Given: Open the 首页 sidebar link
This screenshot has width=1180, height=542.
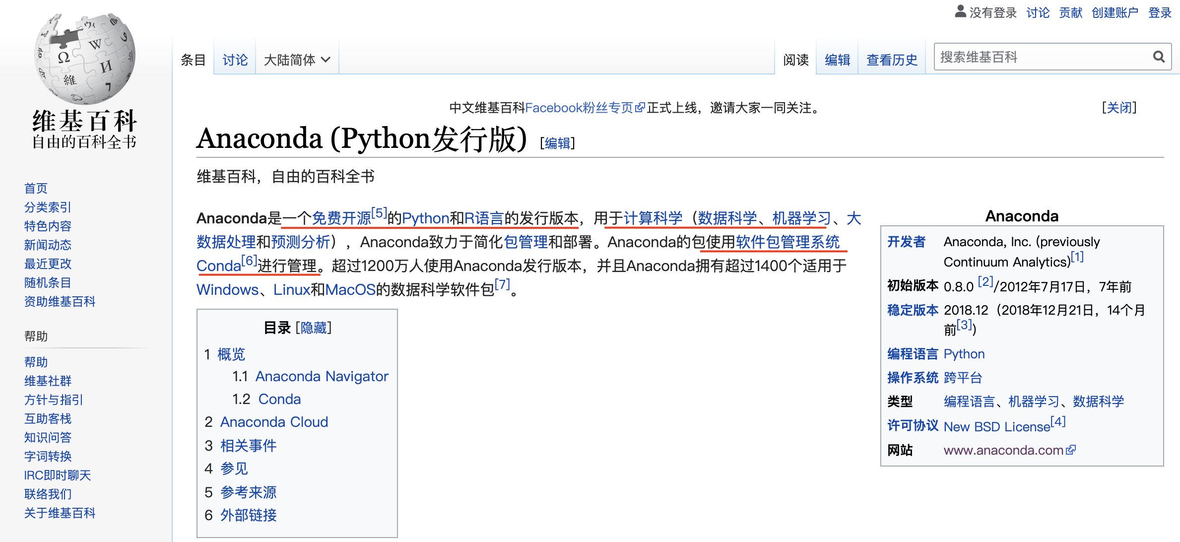Looking at the screenshot, I should click(35, 188).
